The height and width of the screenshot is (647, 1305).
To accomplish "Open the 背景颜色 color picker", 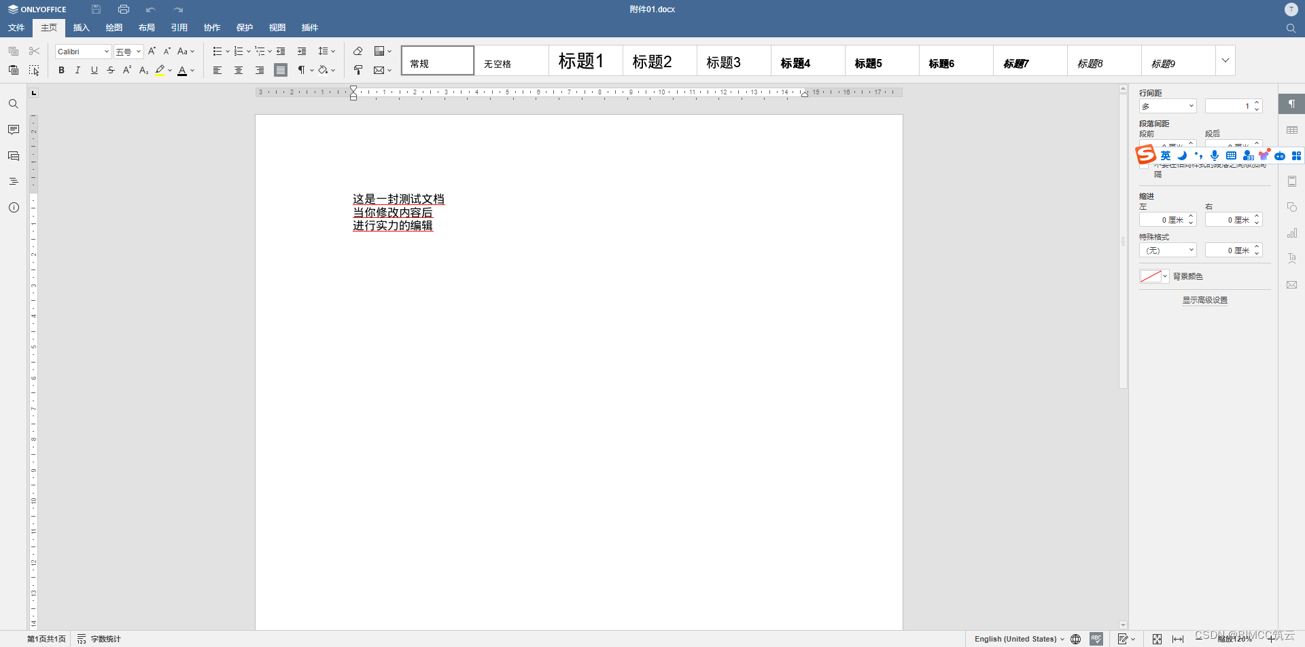I will 1153,276.
